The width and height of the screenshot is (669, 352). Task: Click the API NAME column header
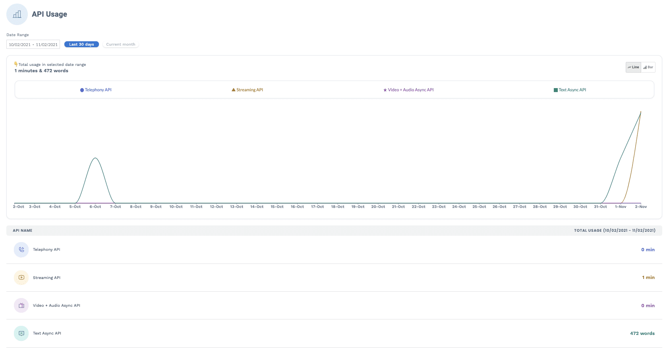point(23,231)
